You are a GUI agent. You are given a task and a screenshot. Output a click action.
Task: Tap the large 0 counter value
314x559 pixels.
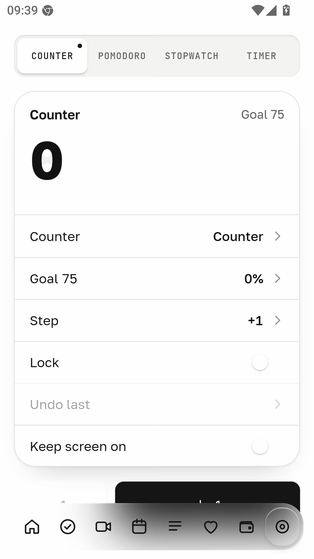tap(47, 160)
